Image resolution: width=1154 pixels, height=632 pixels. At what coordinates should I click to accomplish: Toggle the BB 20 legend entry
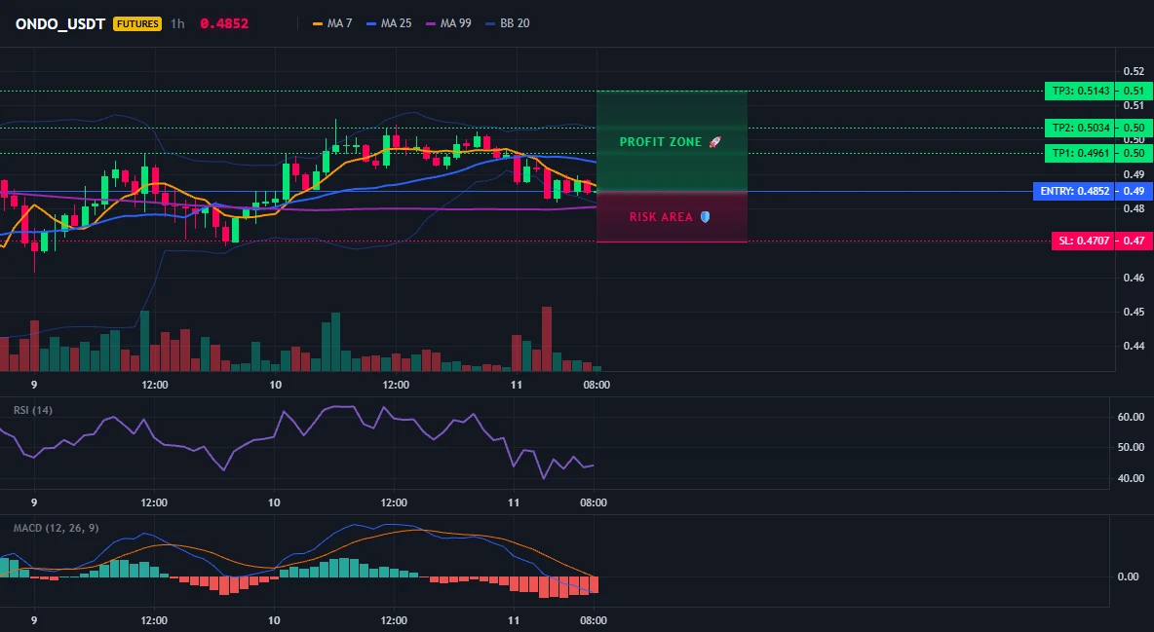point(508,23)
